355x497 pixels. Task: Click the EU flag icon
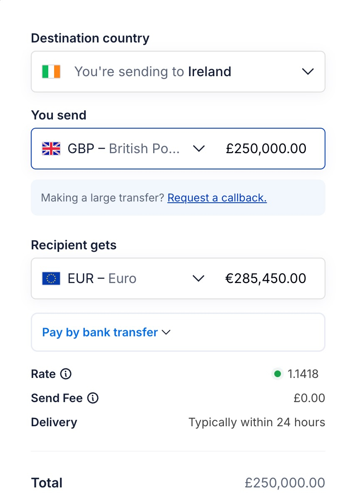click(51, 278)
